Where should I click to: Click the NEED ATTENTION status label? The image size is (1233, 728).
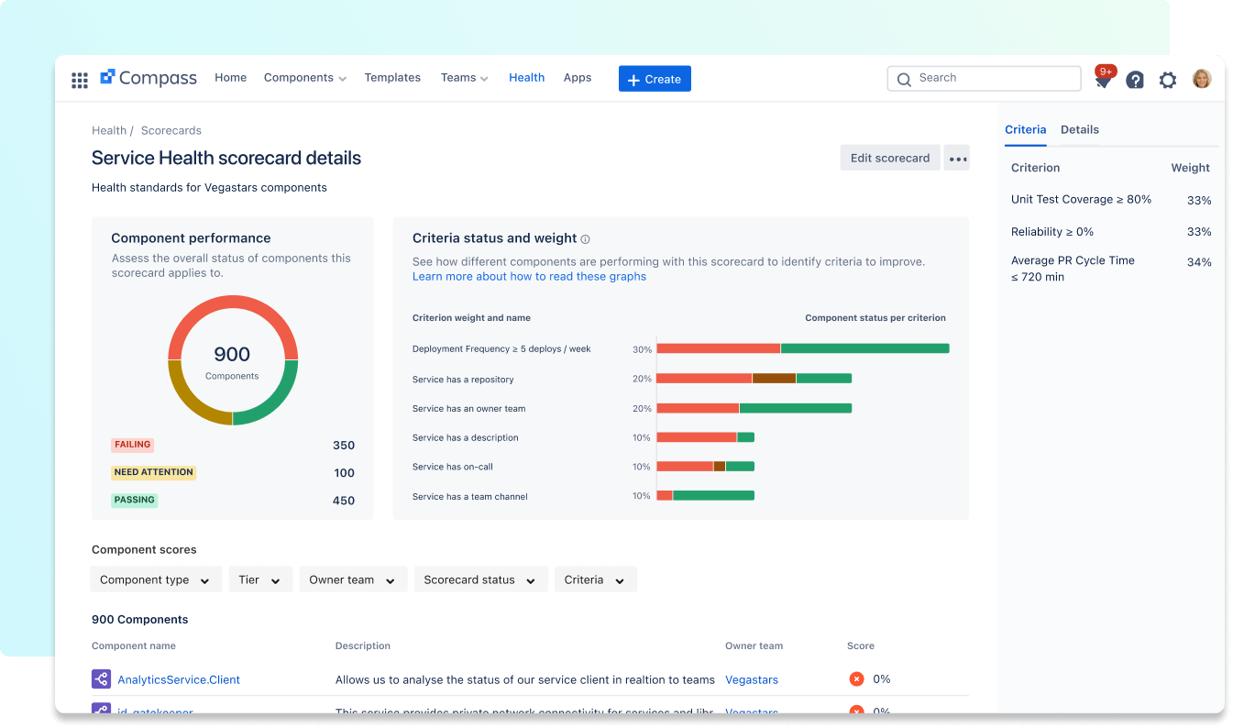tap(154, 472)
